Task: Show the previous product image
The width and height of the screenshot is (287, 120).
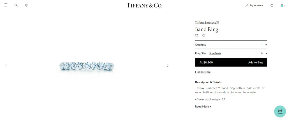Action: click(x=6, y=66)
